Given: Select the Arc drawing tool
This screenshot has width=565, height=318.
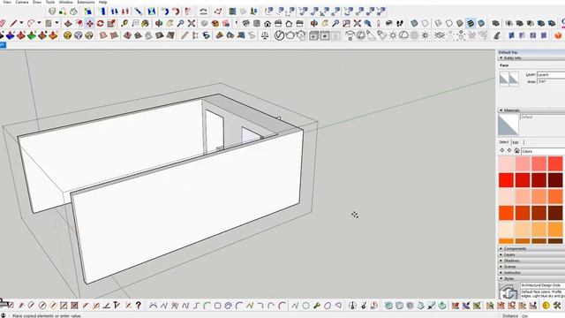Looking at the screenshot, I should [x=31, y=24].
